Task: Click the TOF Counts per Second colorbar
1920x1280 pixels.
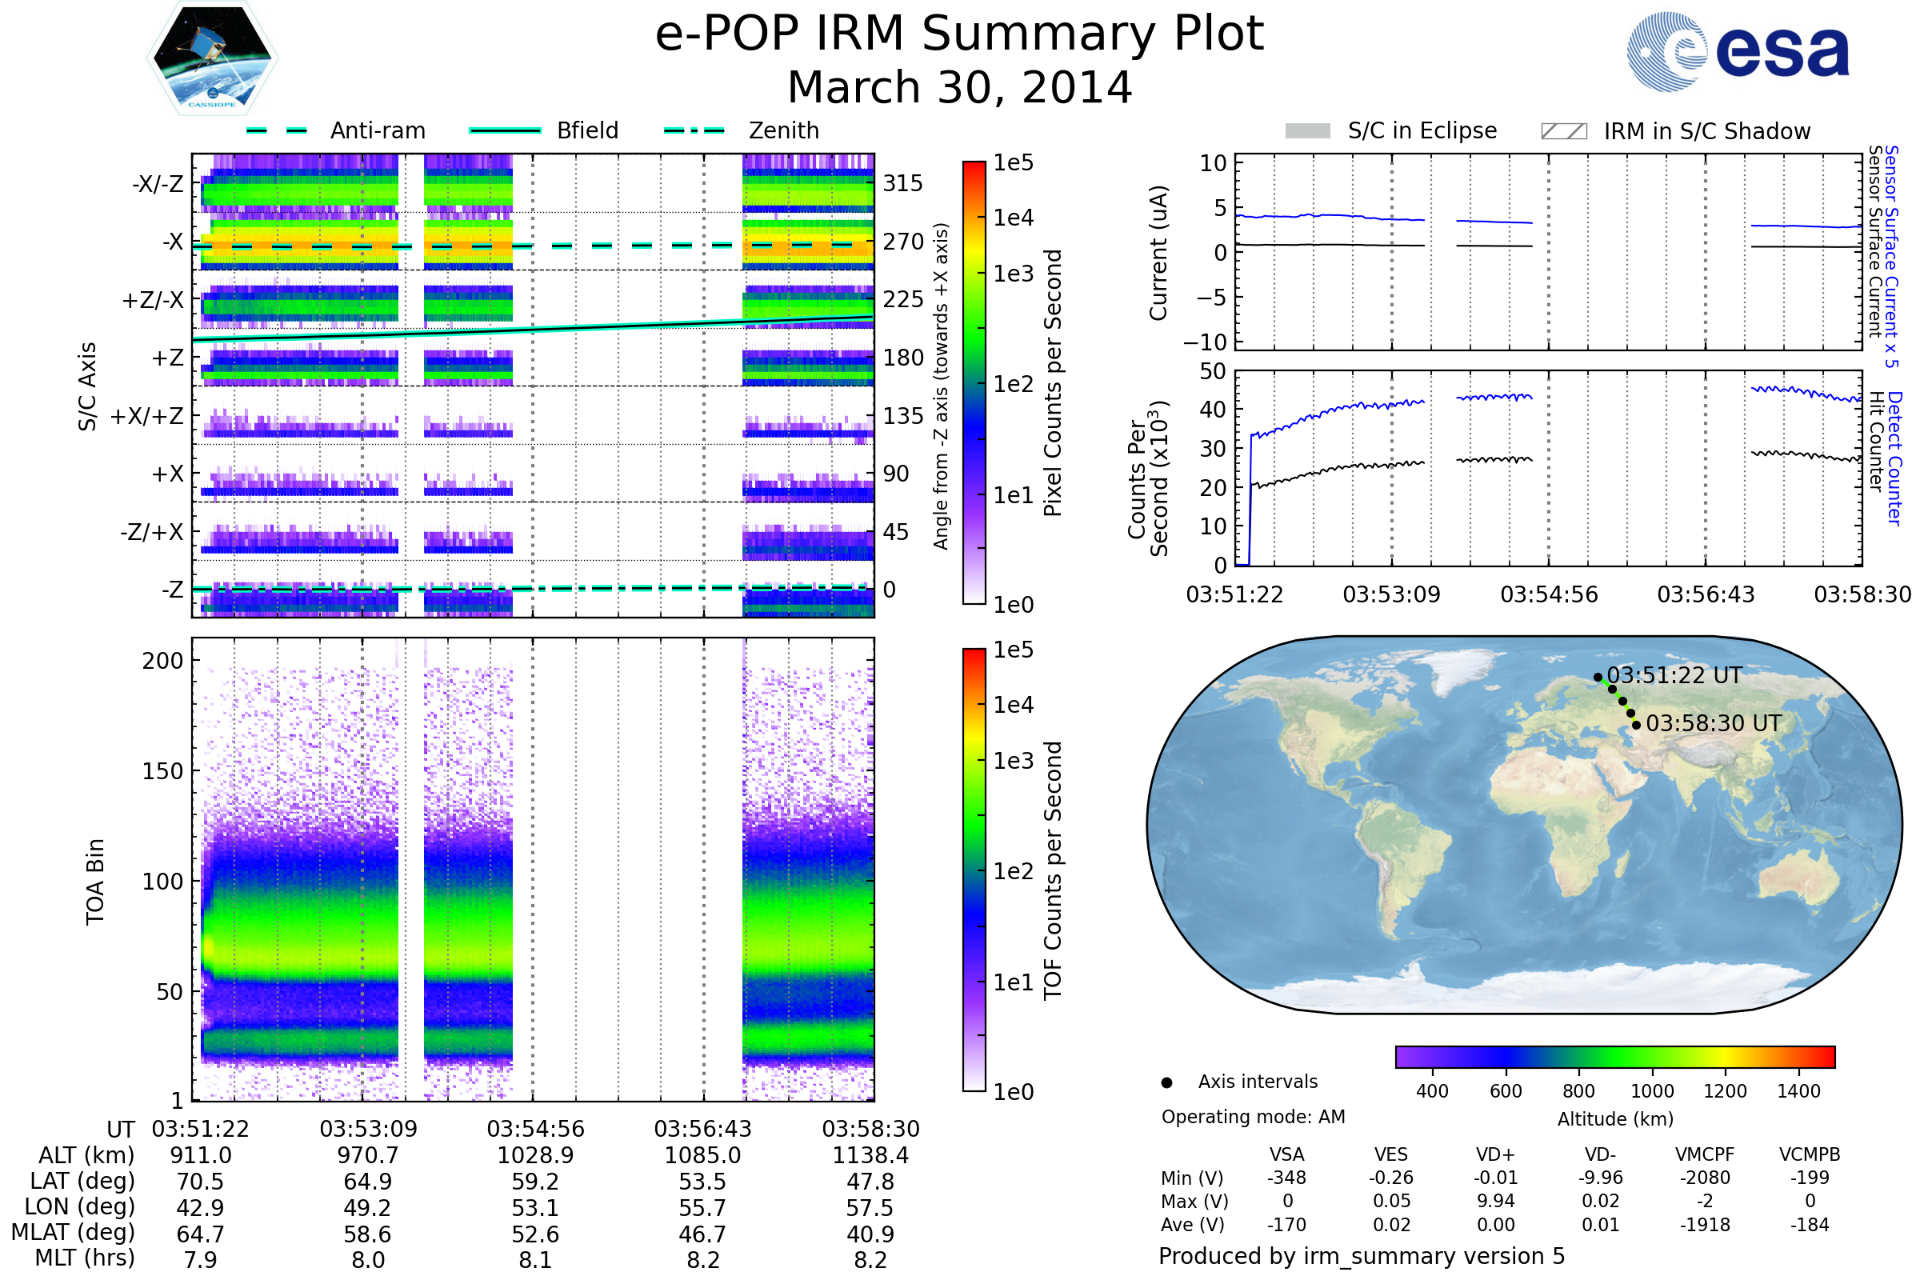Action: (x=974, y=870)
